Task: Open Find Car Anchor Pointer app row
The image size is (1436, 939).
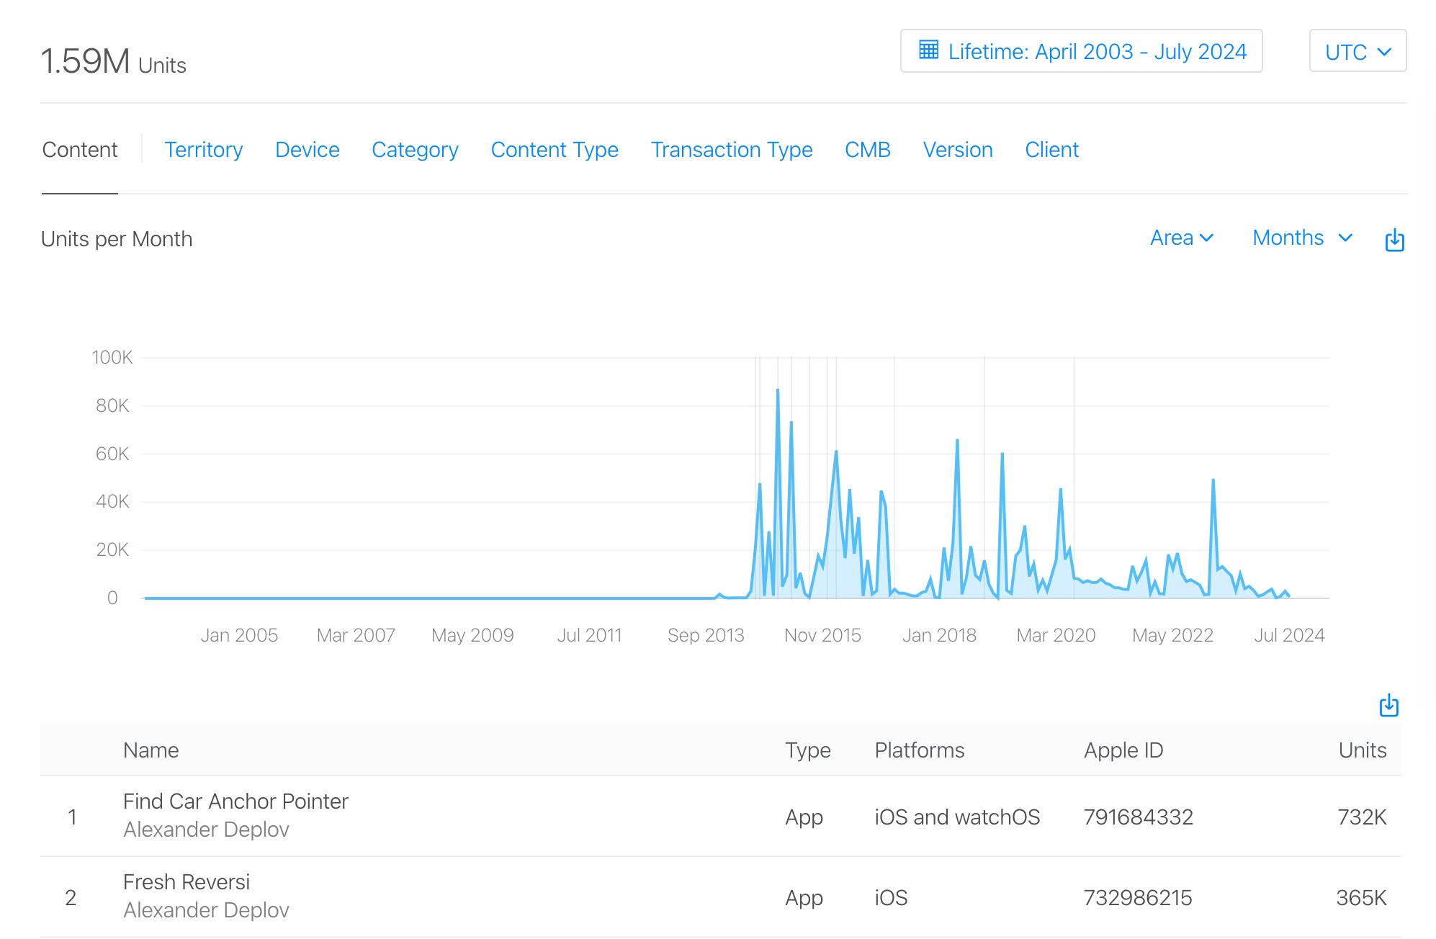Action: coord(235,801)
